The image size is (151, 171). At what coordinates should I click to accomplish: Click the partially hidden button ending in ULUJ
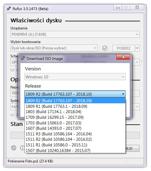[x=133, y=148]
